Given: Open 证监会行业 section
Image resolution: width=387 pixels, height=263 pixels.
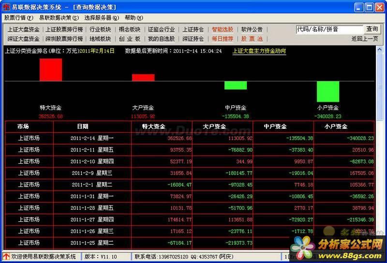Looking at the screenshot, I should (161, 30).
